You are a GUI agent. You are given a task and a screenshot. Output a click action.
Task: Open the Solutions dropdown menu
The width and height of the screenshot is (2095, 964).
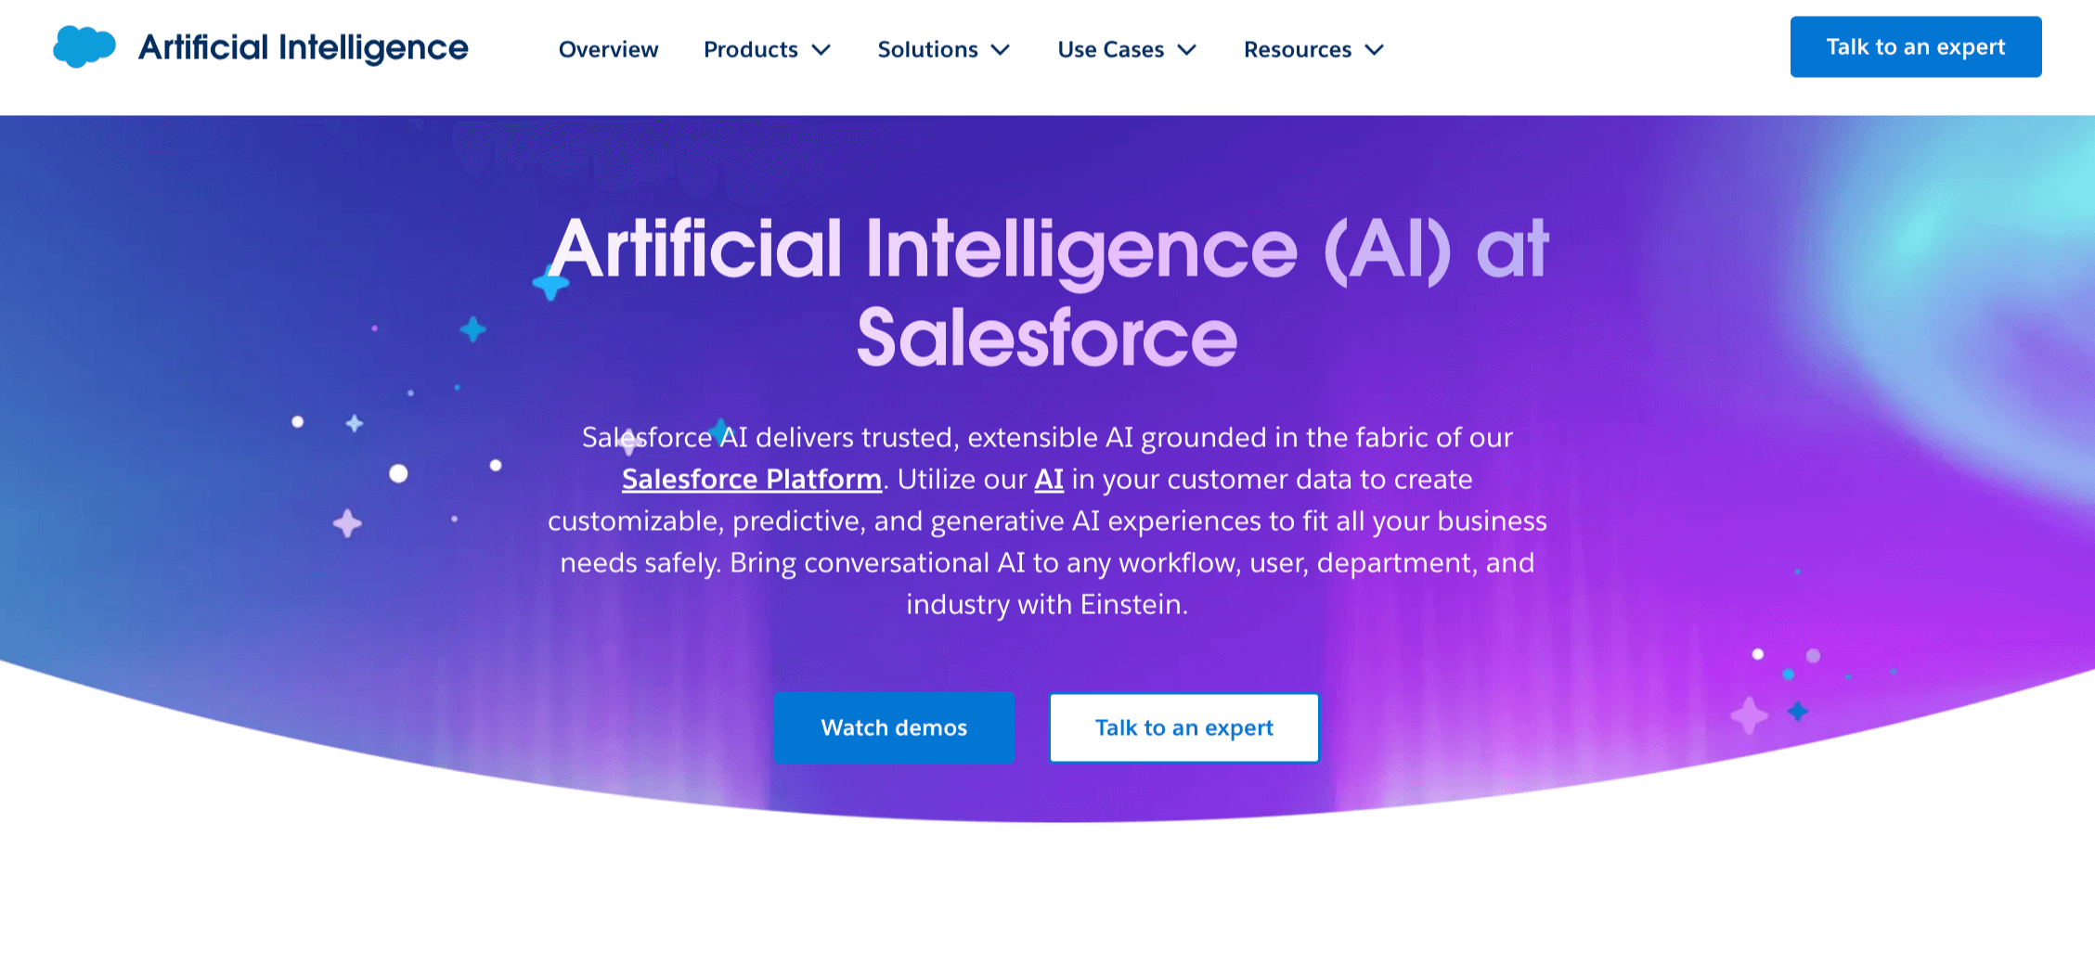[928, 50]
